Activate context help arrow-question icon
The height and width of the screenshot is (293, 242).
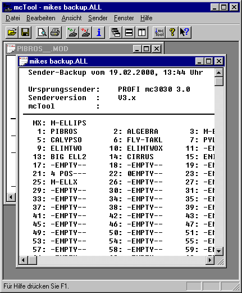tap(185, 32)
